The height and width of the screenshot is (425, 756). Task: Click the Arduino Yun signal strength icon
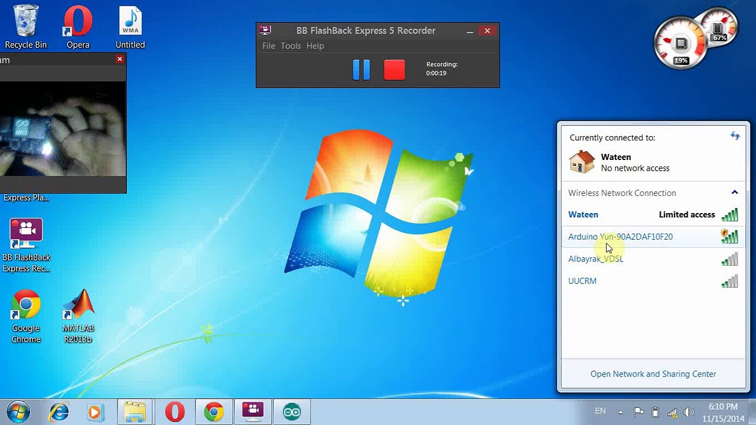(729, 237)
